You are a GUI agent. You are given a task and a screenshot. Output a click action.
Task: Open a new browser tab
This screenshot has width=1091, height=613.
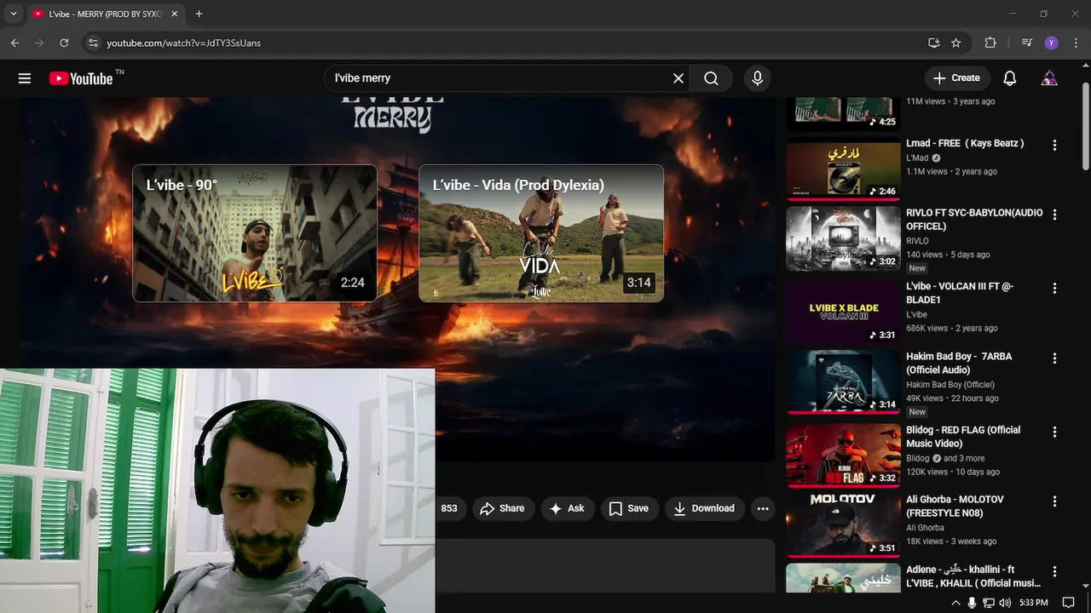click(x=199, y=14)
